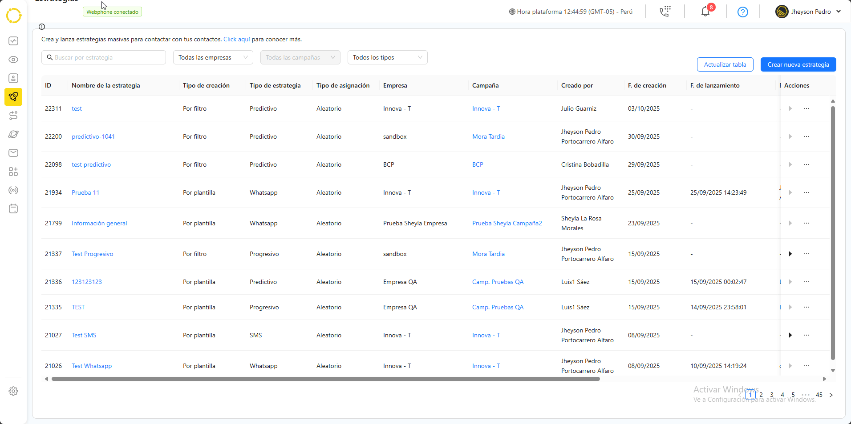Open the settings gear in sidebar
The width and height of the screenshot is (851, 424).
pyautogui.click(x=13, y=391)
